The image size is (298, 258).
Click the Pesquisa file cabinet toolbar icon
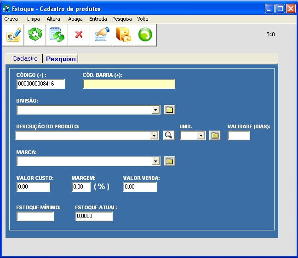click(x=123, y=35)
